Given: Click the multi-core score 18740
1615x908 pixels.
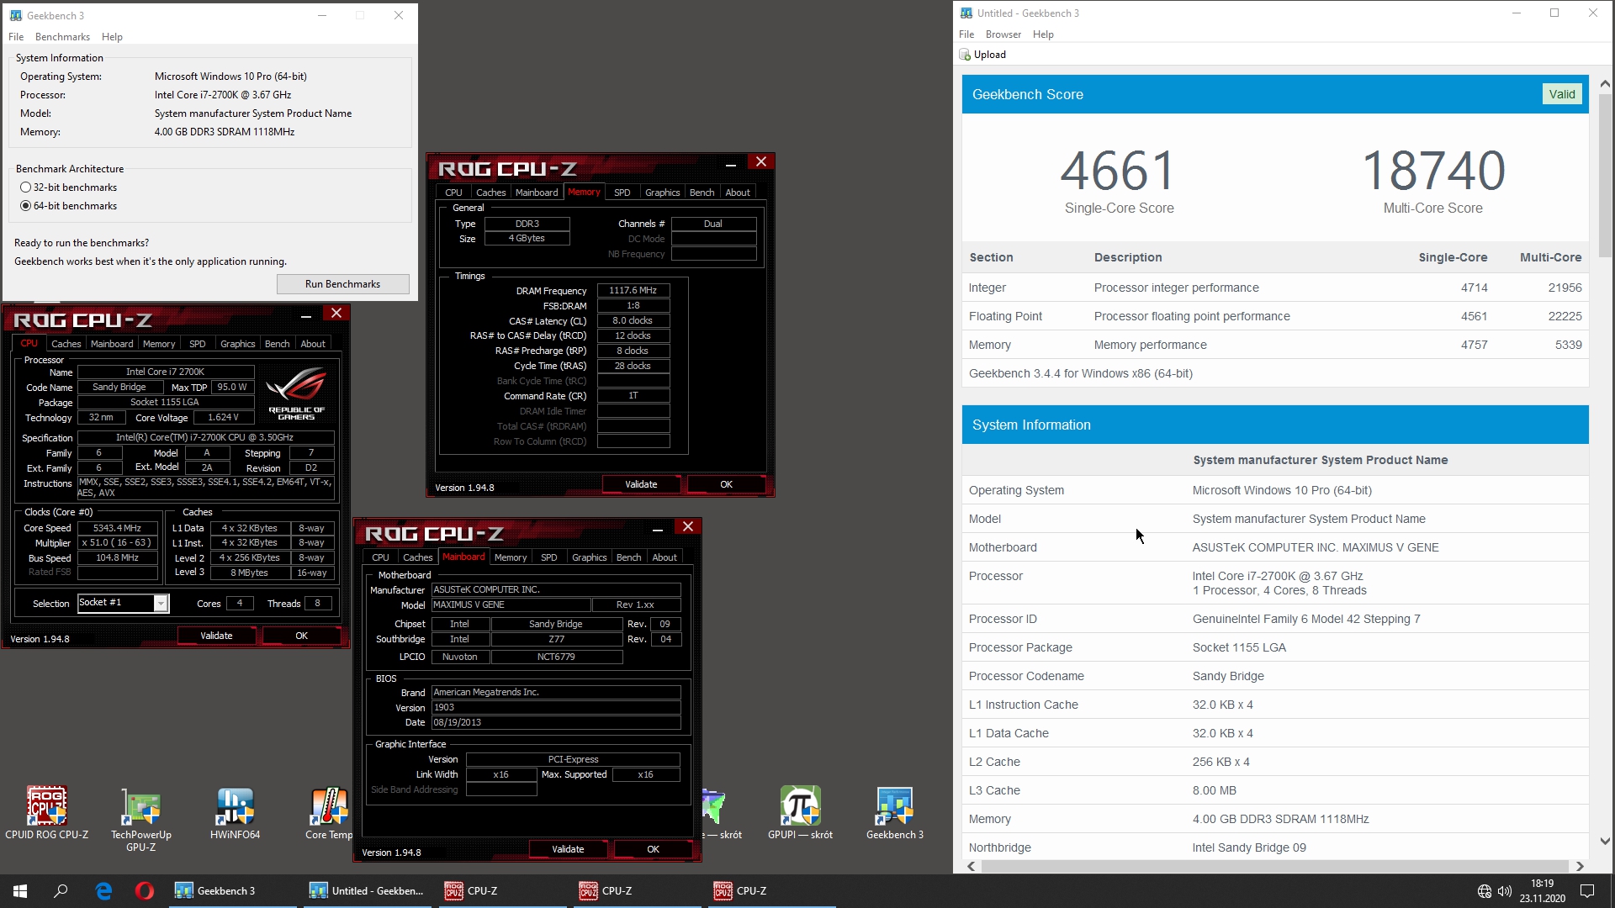Looking at the screenshot, I should (x=1433, y=171).
